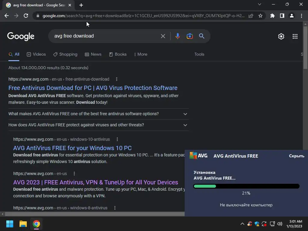Switch to the Videos tab
The image size is (308, 231).
click(x=36, y=54)
